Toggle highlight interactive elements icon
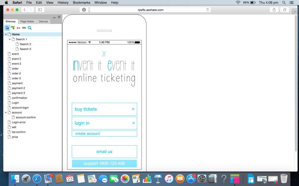Image resolution: width=299 pixels, height=186 pixels. pyautogui.click(x=13, y=28)
